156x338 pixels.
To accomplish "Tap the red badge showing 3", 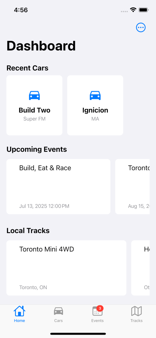I will click(100, 308).
